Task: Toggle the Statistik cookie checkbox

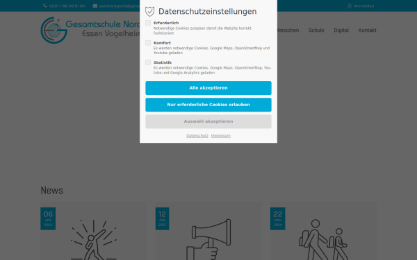Action: (x=148, y=62)
